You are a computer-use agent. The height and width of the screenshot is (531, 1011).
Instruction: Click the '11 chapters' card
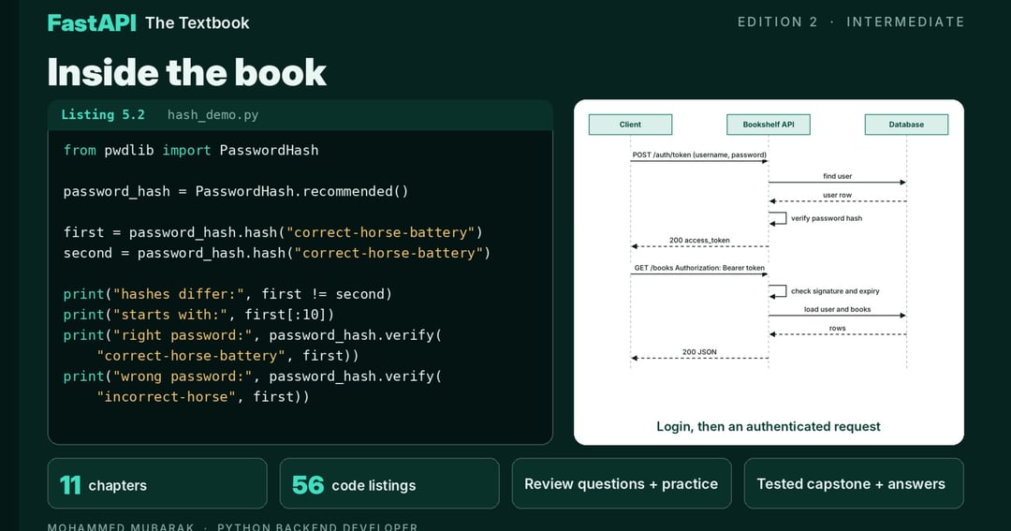[x=157, y=483]
